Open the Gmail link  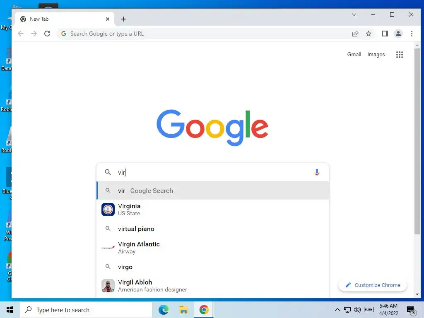click(354, 54)
